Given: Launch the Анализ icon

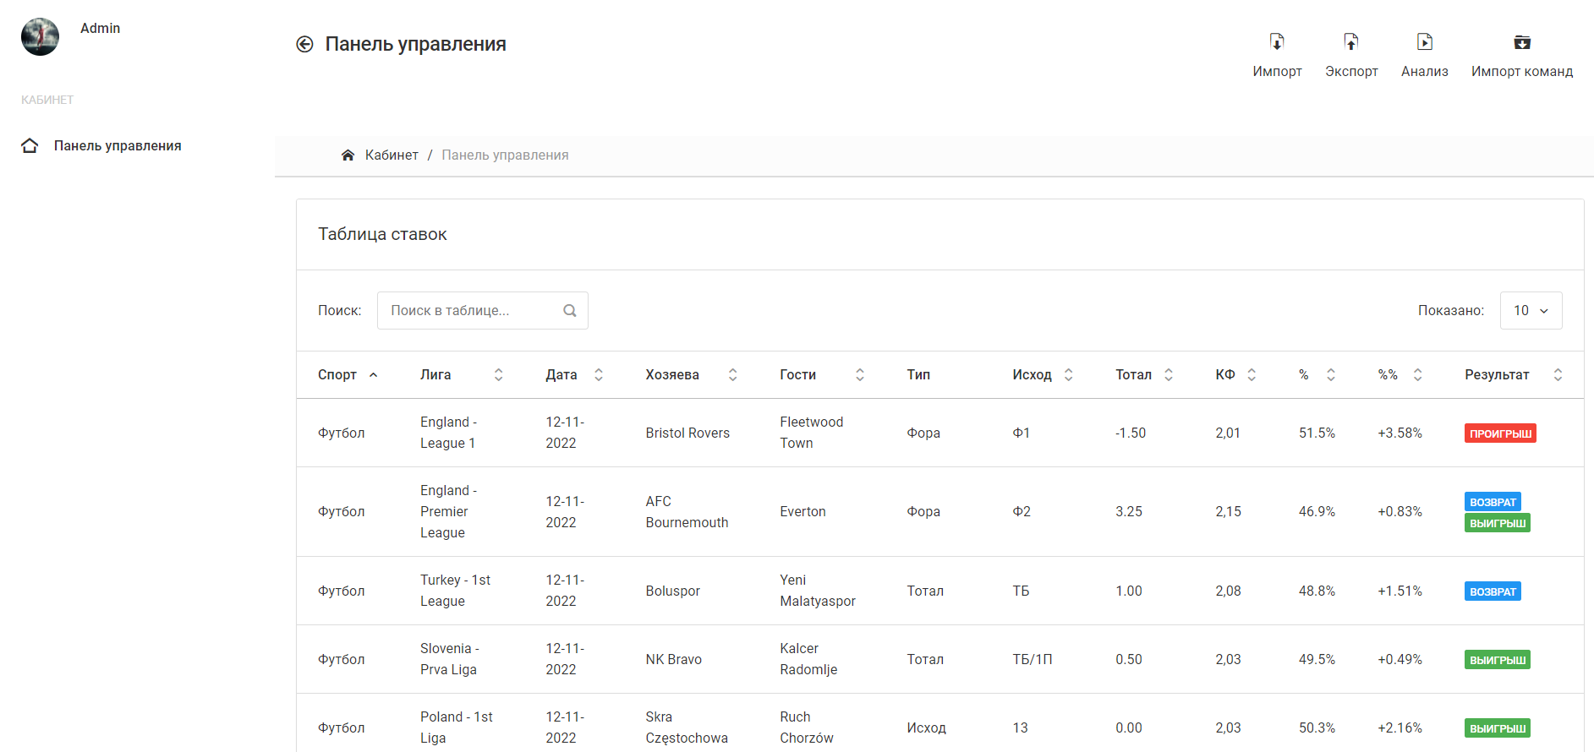Looking at the screenshot, I should [x=1425, y=41].
